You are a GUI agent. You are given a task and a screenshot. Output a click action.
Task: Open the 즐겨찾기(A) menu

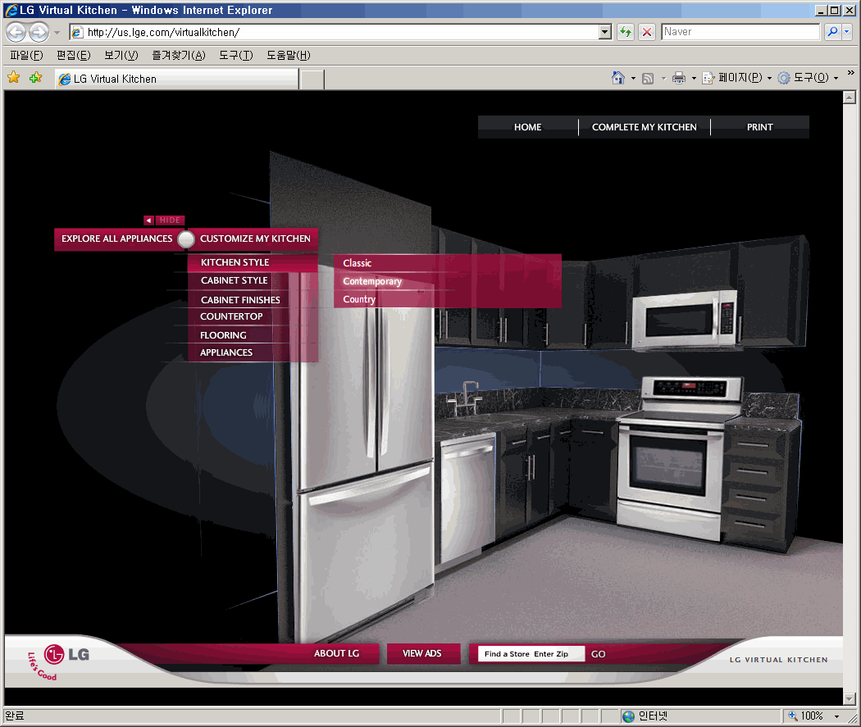tap(179, 55)
